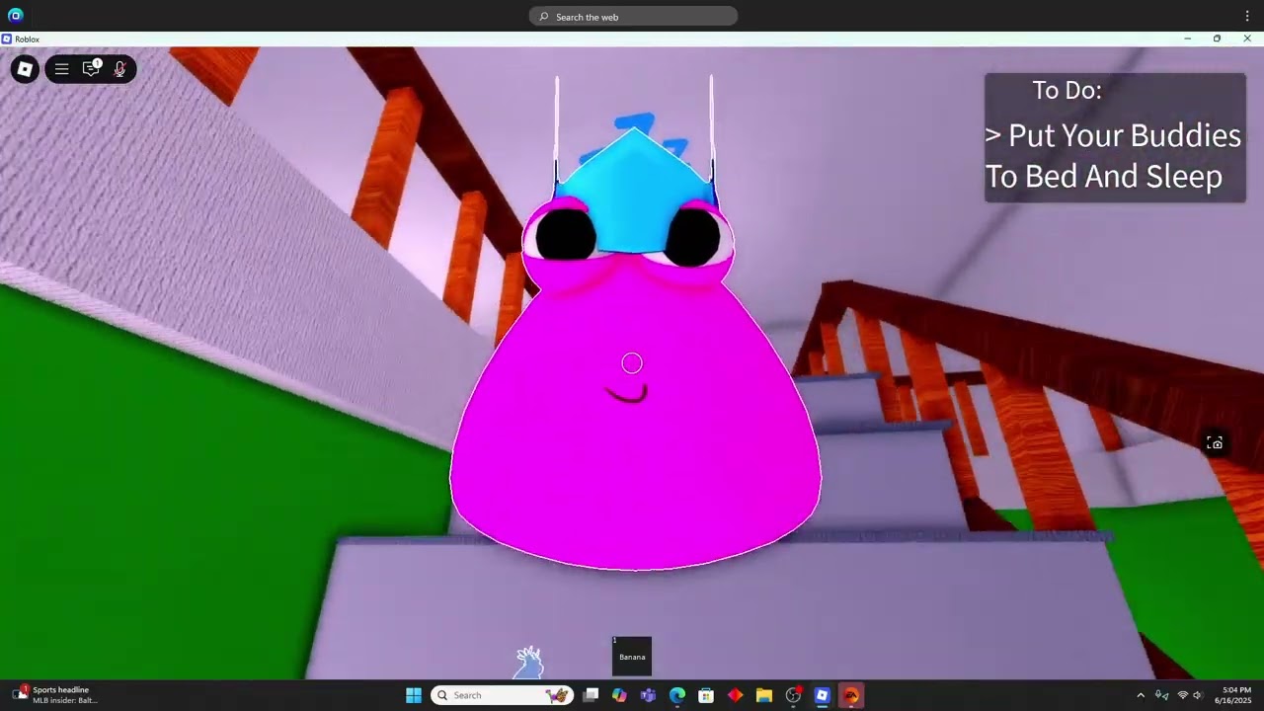Image resolution: width=1264 pixels, height=711 pixels.
Task: Minimize the Roblox window
Action: tap(1187, 39)
